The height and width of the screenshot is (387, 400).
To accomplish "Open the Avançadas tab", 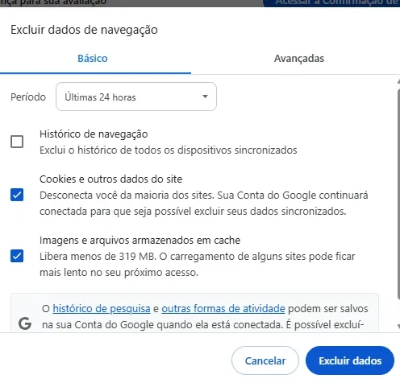I will pos(299,59).
